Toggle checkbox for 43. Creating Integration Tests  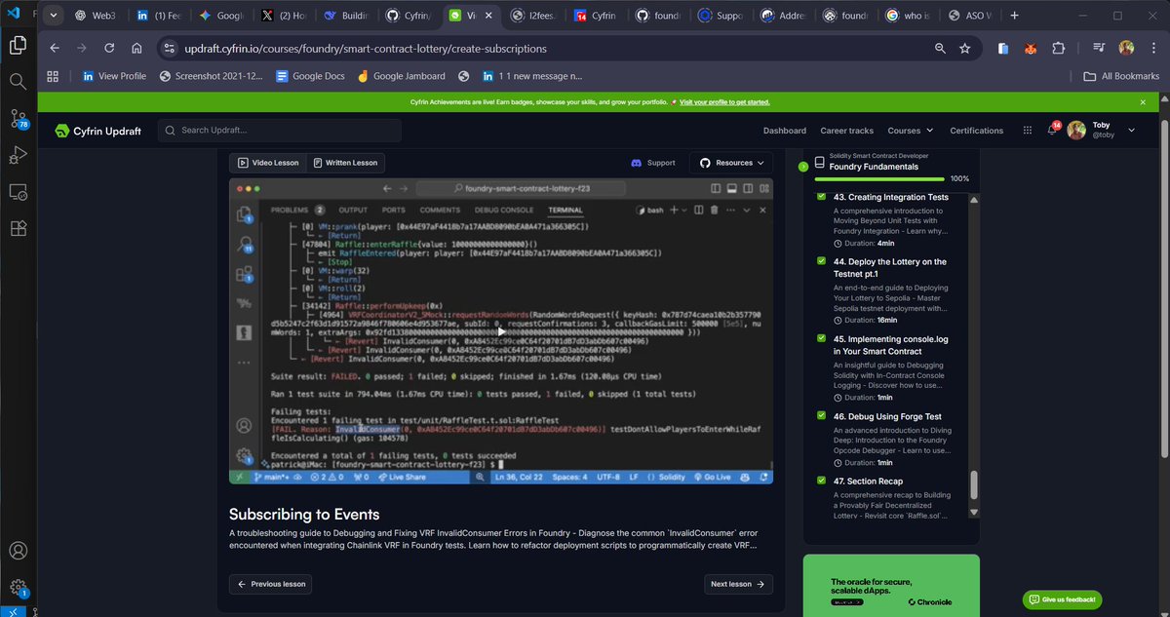click(821, 197)
